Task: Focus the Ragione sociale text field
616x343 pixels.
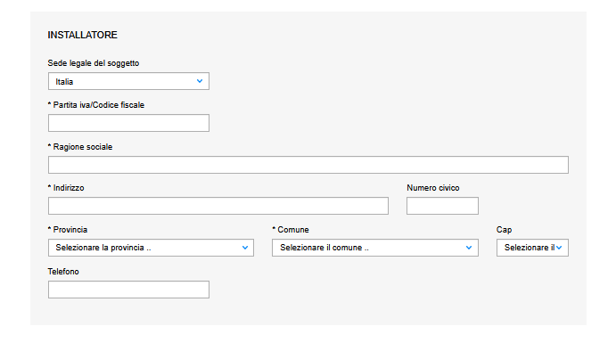Action: (x=308, y=165)
